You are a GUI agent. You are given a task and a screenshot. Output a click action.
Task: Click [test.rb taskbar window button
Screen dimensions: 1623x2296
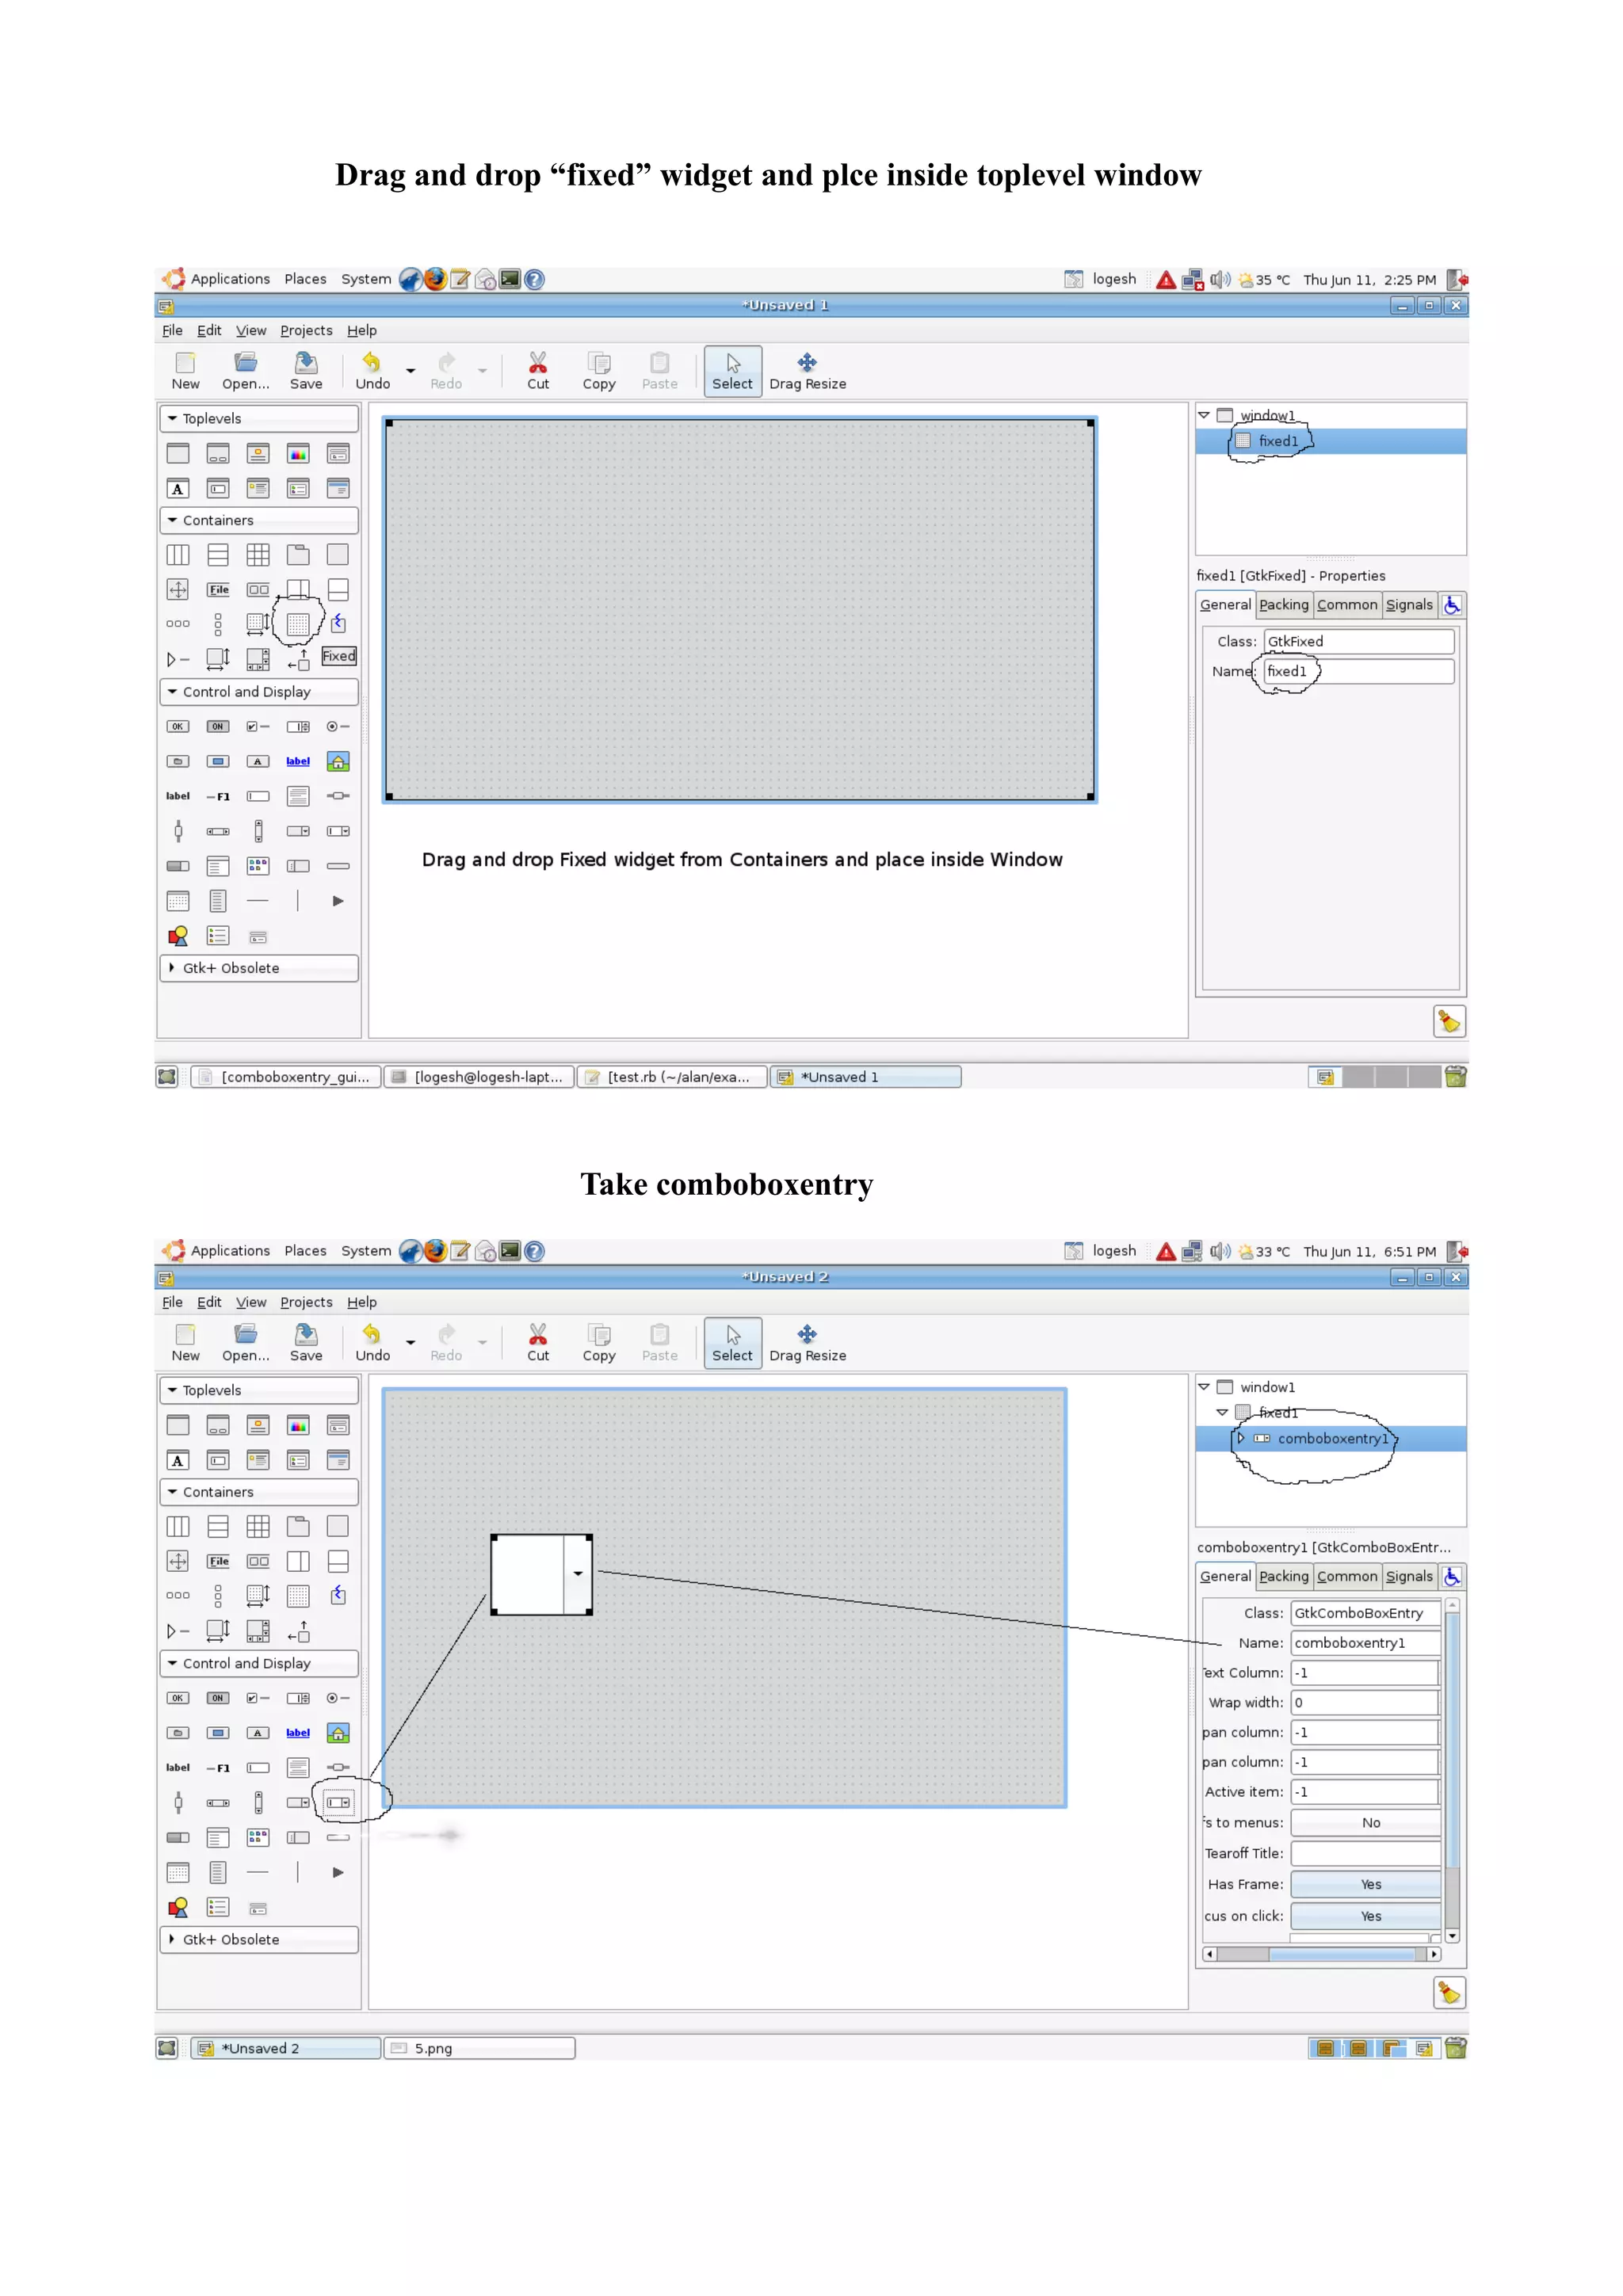(x=672, y=1077)
